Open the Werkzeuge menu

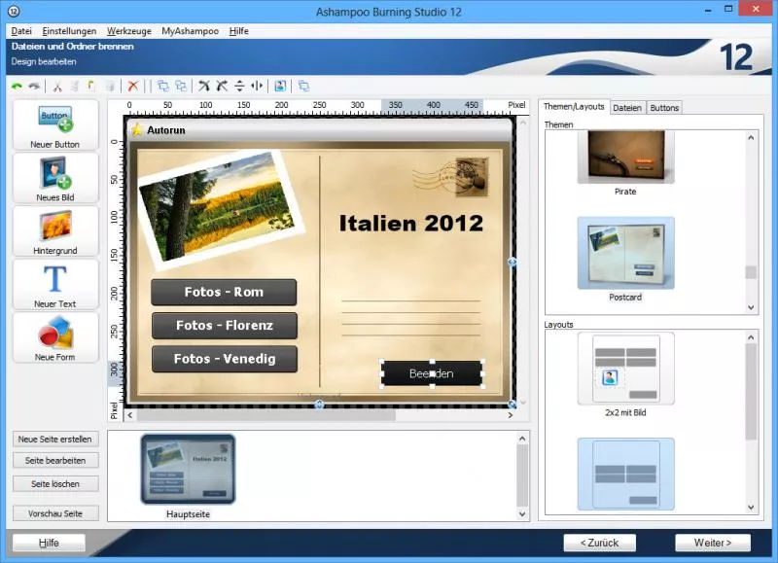click(129, 31)
